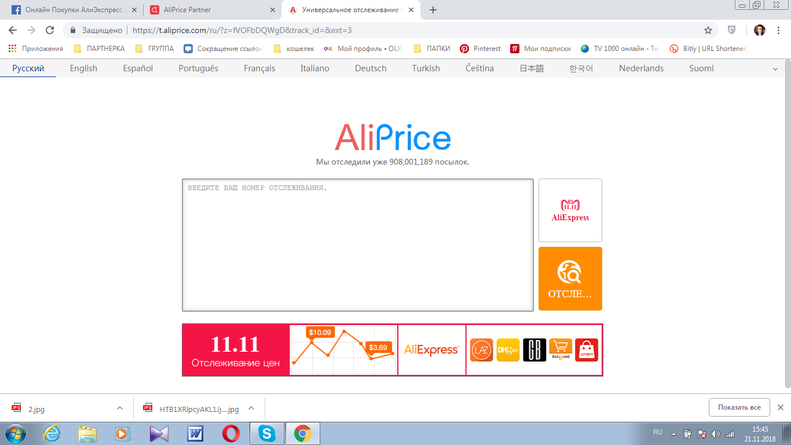Image resolution: width=791 pixels, height=445 pixels.
Task: Open the AliExpress 11.11 shortcut box
Action: (570, 210)
